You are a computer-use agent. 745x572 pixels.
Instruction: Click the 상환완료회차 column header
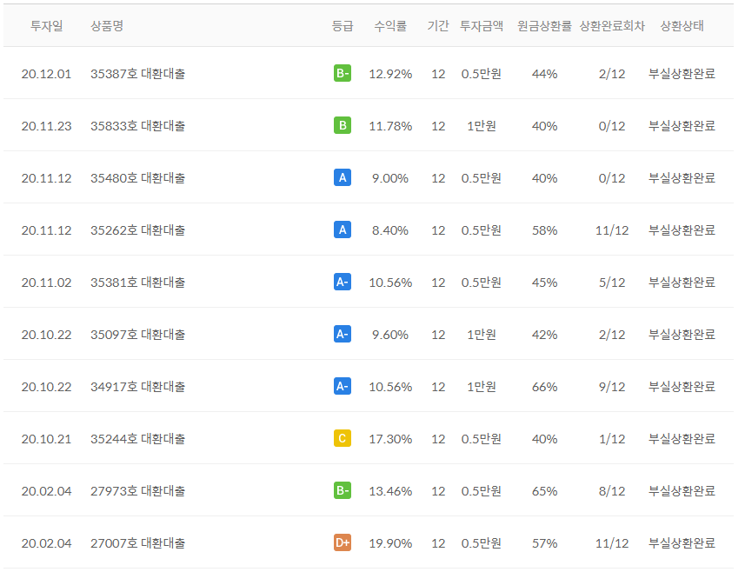click(x=612, y=26)
